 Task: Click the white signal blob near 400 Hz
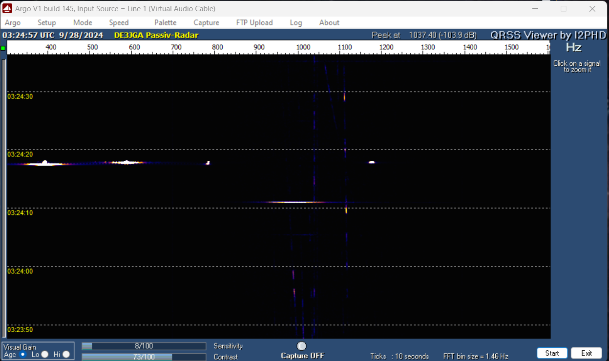pyautogui.click(x=45, y=163)
